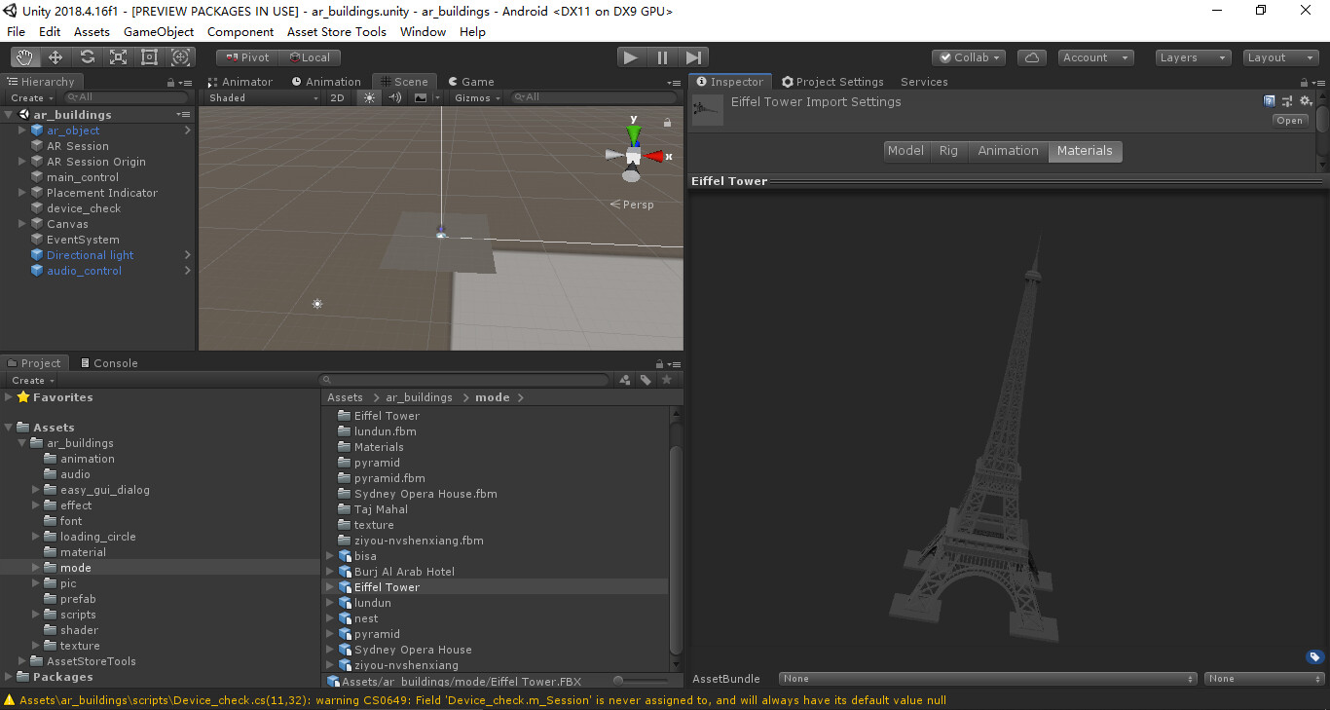Toggle Pivot handle position mode

(x=246, y=56)
